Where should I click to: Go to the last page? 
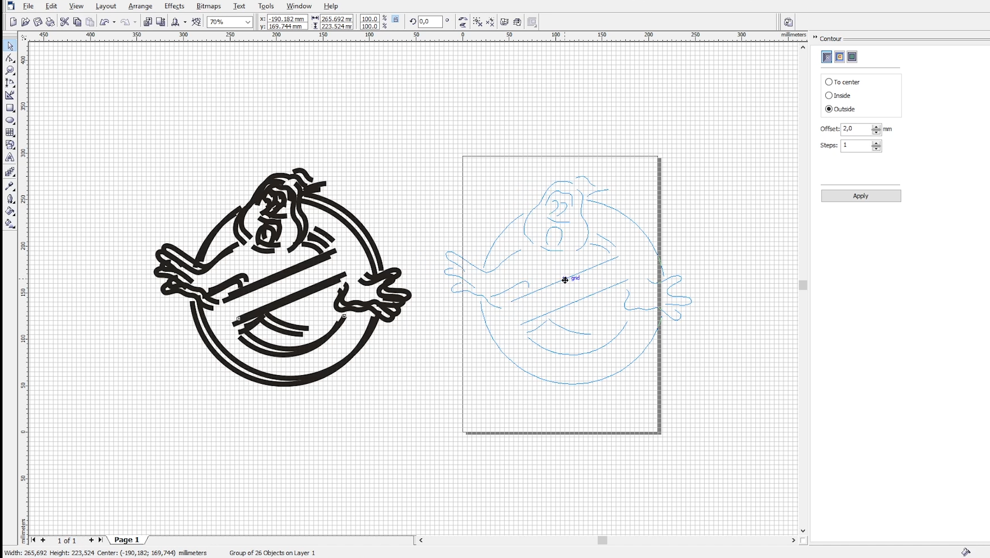click(100, 540)
